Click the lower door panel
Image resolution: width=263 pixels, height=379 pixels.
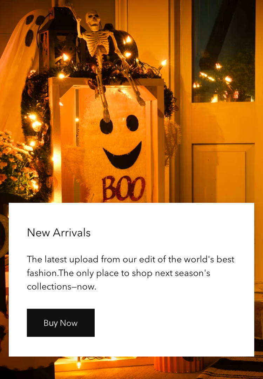pyautogui.click(x=223, y=173)
